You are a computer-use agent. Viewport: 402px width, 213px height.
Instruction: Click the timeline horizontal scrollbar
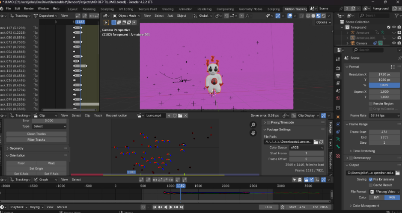165,201
